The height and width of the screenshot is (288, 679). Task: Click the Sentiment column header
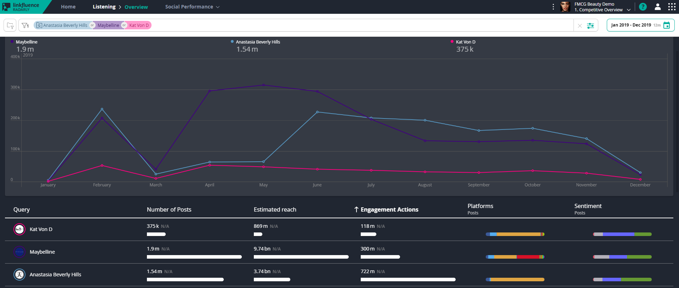pyautogui.click(x=588, y=206)
